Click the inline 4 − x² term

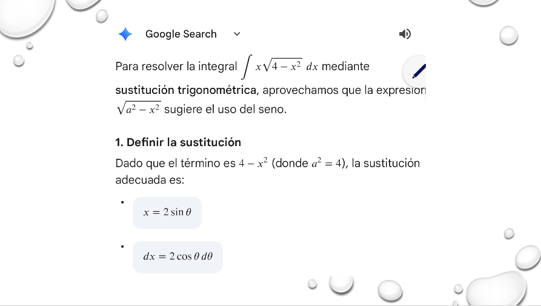click(x=253, y=164)
